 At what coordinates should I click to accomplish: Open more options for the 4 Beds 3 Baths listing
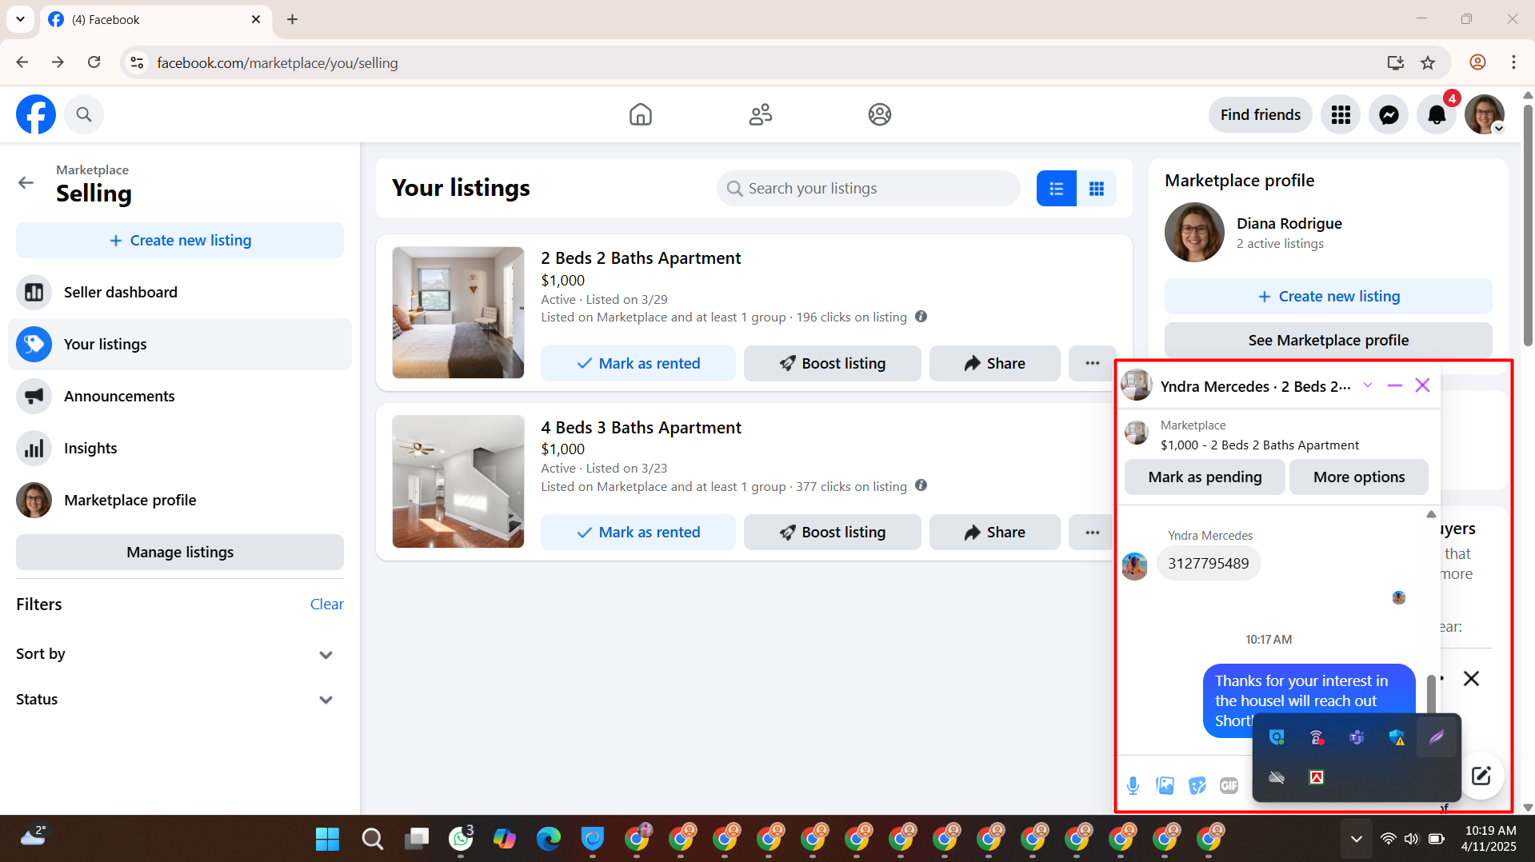click(1093, 533)
